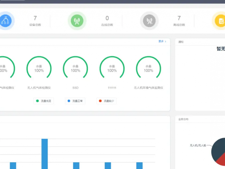Toggle the 流量充足 legend item

click(44, 101)
